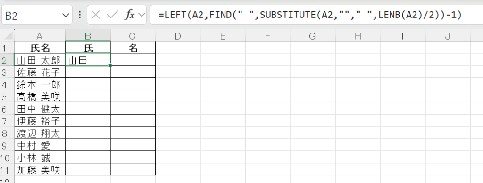Expand the Name Box dropdown arrow

66,16
